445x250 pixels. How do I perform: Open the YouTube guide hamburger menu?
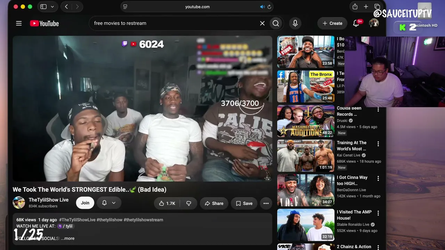pos(19,23)
